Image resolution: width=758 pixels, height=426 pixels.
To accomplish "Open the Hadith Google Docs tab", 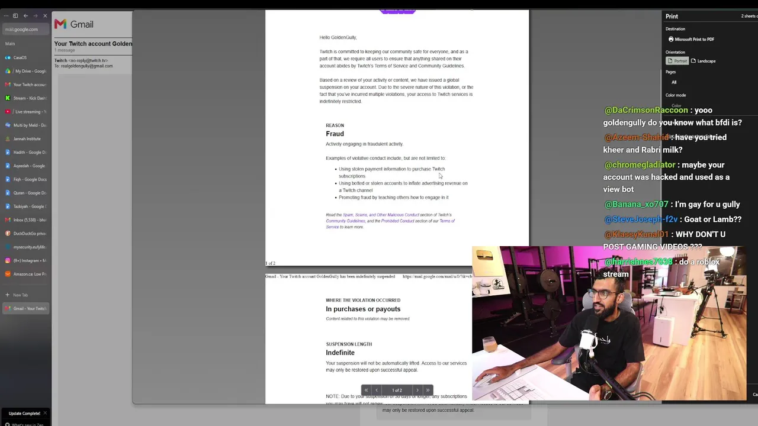I will [25, 152].
